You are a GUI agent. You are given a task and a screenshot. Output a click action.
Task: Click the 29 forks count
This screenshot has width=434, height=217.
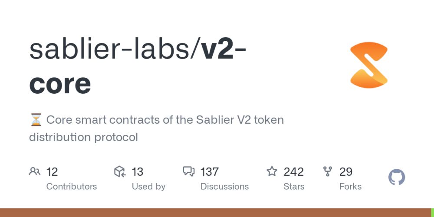[346, 172]
